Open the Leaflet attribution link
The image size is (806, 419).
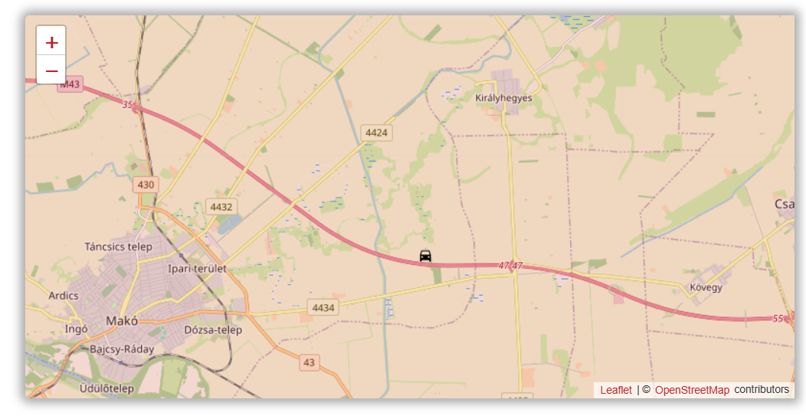point(616,390)
